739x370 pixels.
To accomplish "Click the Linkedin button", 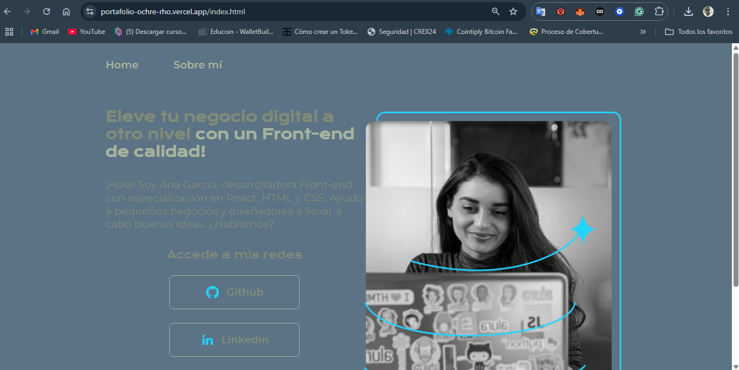I will (x=234, y=340).
